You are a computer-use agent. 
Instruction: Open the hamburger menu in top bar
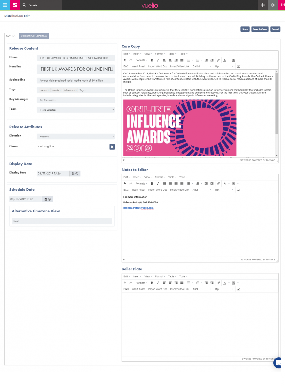coord(5,5)
